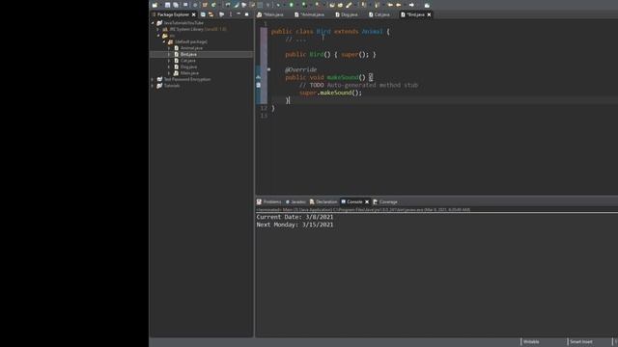This screenshot has height=347, width=618.
Task: Expand the Dog.java tree node arrow
Action: pyautogui.click(x=170, y=67)
